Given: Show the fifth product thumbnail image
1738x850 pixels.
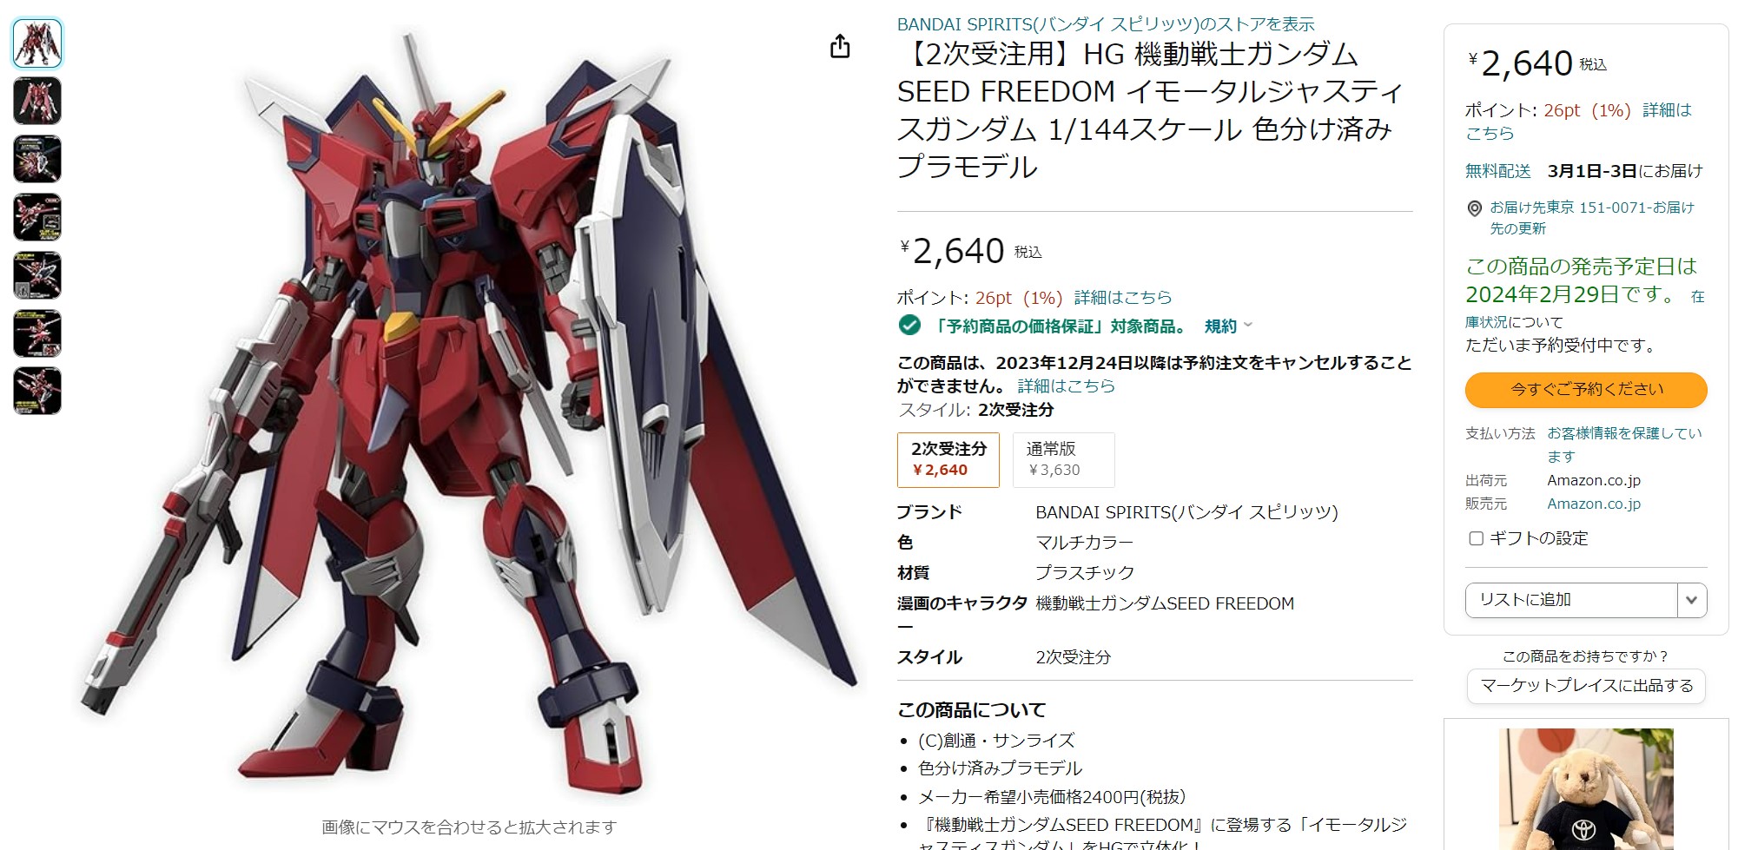Looking at the screenshot, I should click(37, 275).
